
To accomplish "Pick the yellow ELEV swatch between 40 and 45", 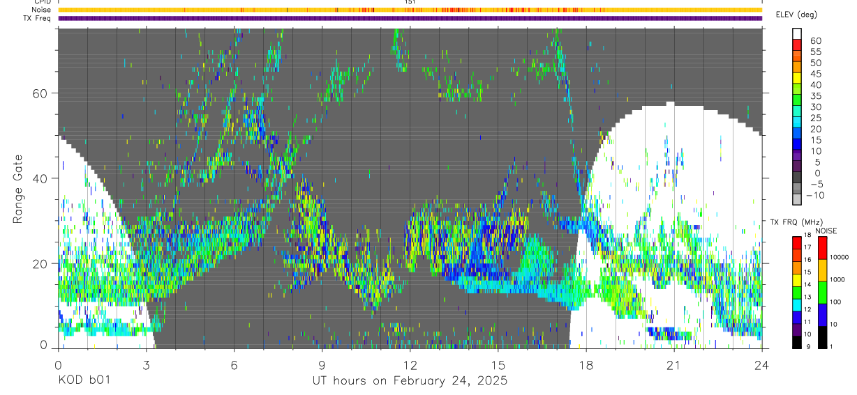I will coord(797,79).
